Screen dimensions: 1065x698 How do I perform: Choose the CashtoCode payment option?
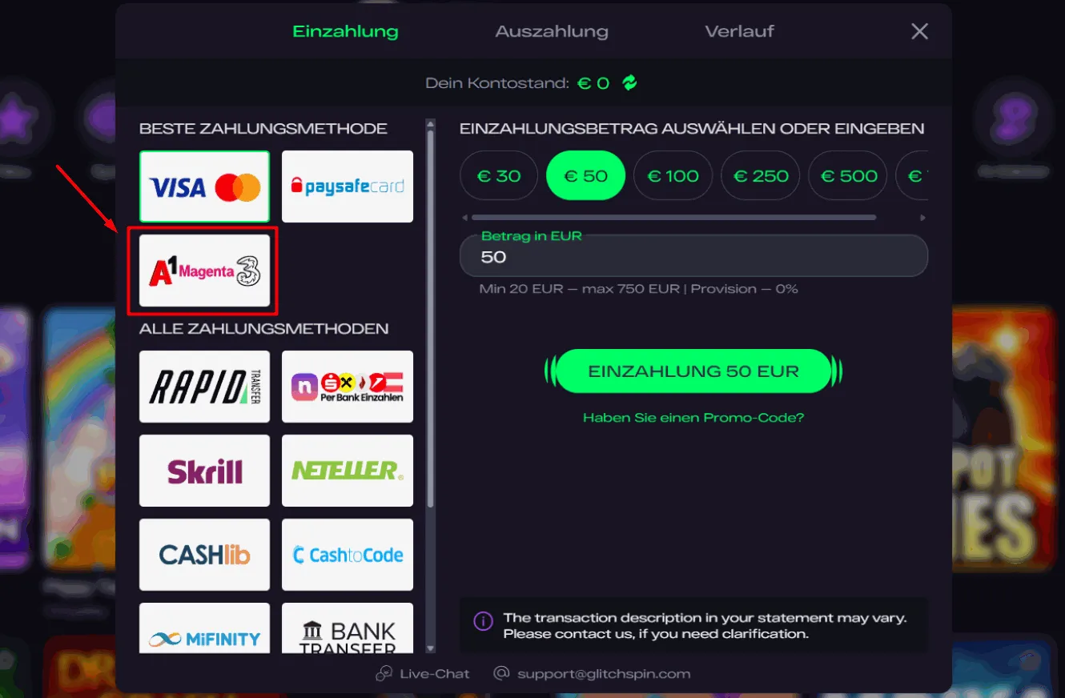[348, 555]
